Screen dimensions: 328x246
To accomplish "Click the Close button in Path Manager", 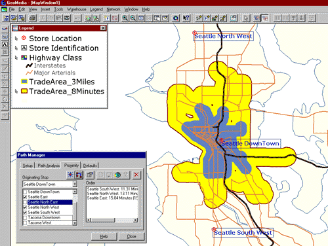I will coord(132,237).
